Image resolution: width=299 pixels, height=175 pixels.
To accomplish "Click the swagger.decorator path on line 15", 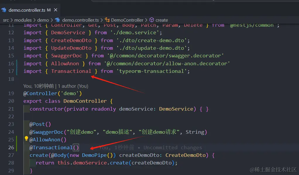I will tap(165, 56).
